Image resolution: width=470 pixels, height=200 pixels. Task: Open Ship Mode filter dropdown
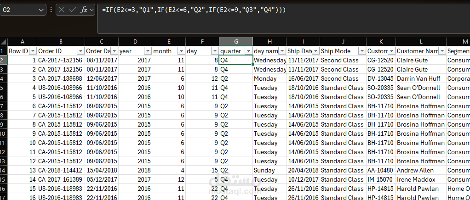[362, 51]
